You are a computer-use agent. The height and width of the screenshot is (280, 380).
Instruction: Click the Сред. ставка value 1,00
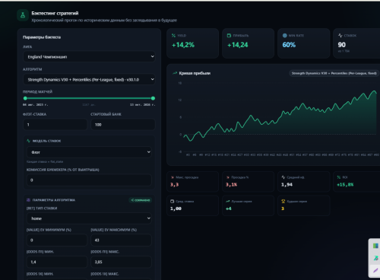176,208
